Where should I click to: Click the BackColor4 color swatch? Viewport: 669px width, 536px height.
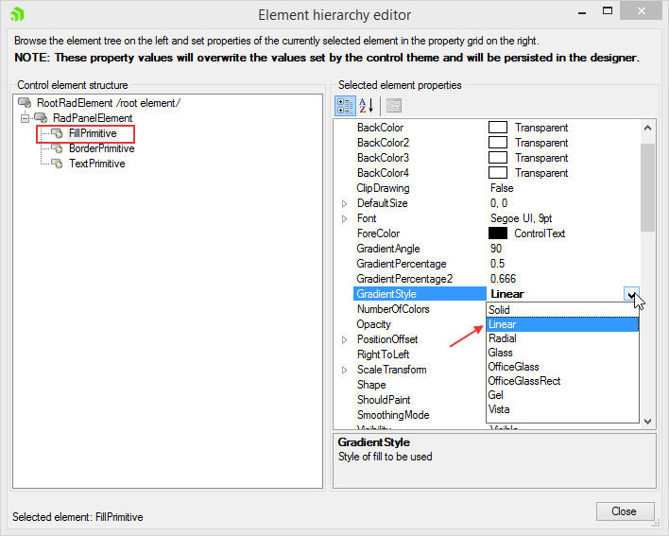click(x=497, y=173)
